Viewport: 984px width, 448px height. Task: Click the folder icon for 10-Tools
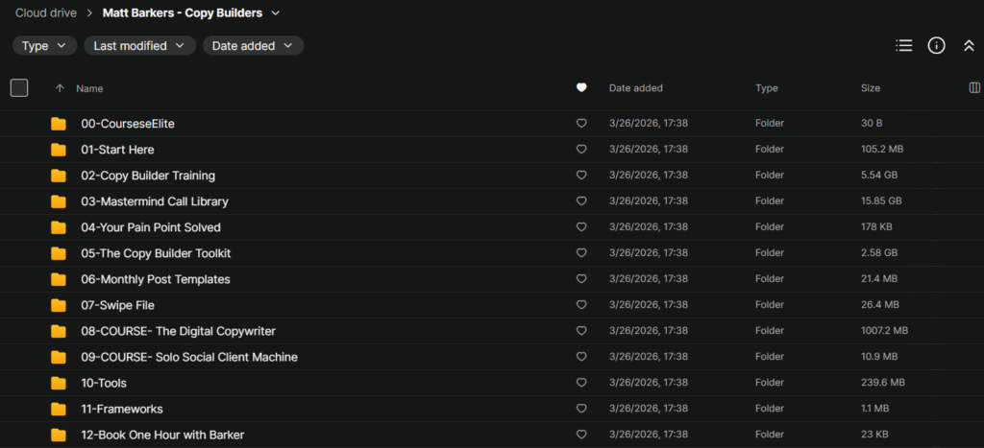point(59,382)
